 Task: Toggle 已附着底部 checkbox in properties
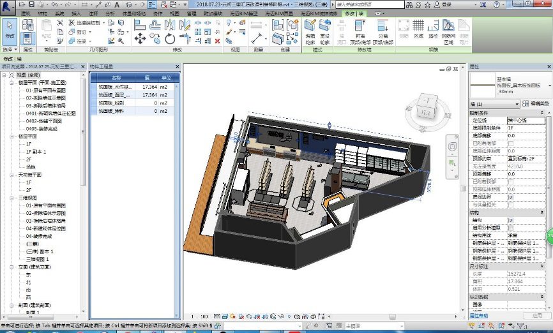pyautogui.click(x=511, y=144)
